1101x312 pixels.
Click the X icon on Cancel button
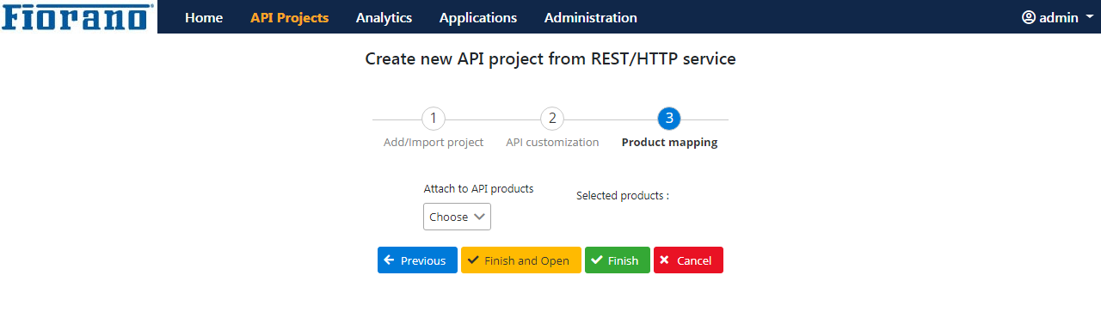(x=665, y=260)
